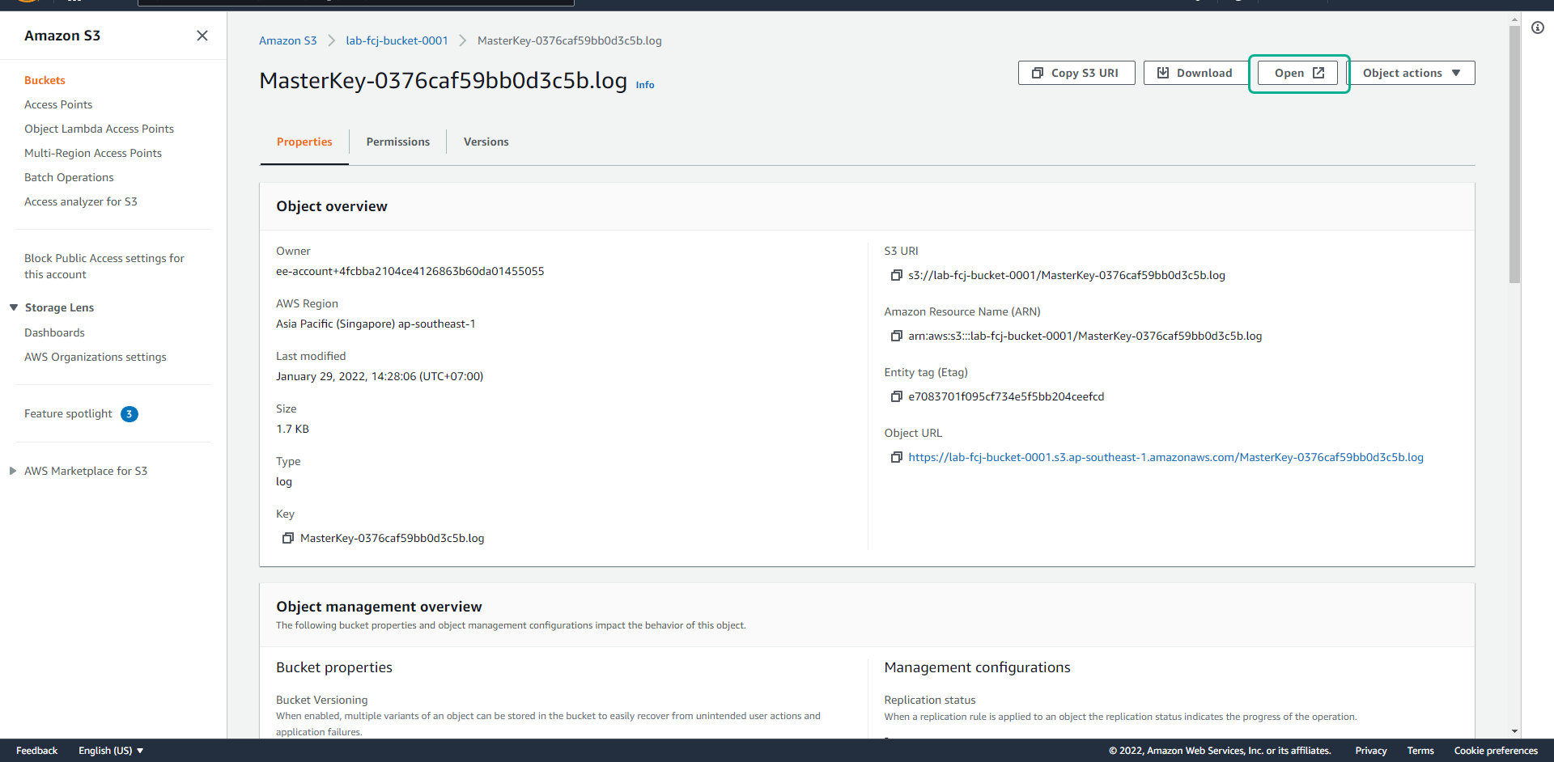Click the info circle icon near top right
Viewport: 1554px width, 762px height.
(x=1538, y=28)
